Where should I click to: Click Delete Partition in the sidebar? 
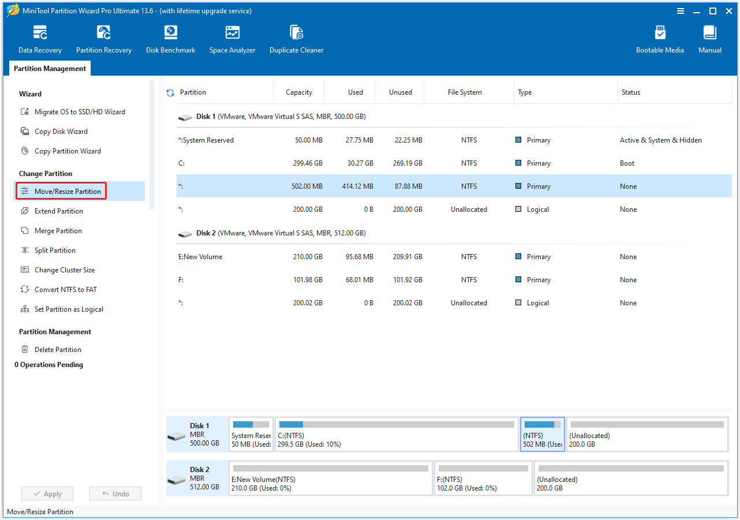pos(58,350)
